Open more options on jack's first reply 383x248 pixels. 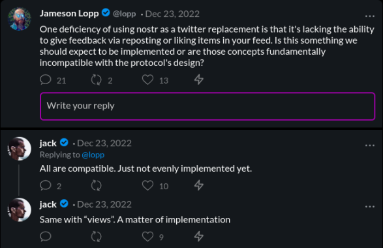[x=370, y=146]
